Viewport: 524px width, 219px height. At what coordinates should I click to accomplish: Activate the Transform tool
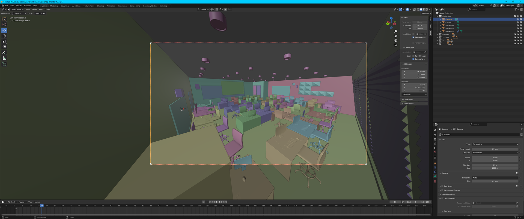click(x=4, y=47)
